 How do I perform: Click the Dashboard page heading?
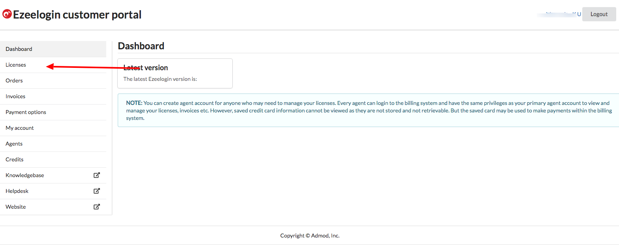(x=141, y=46)
